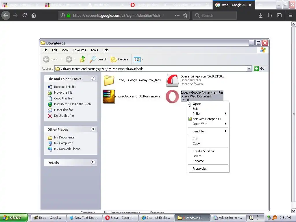
Task: Close the Вход – Google tab
Action: (x=250, y=5)
